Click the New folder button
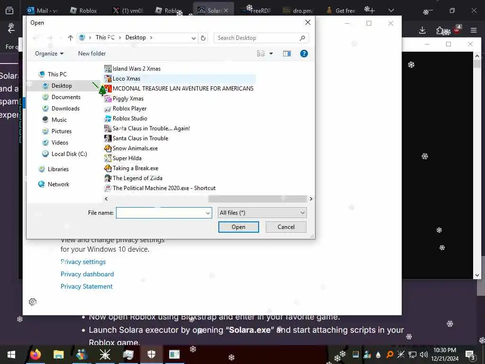 tap(92, 54)
